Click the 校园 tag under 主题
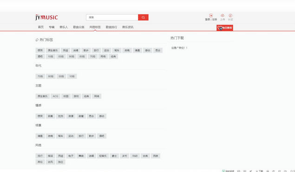This screenshot has height=172, width=295. click(66, 96)
